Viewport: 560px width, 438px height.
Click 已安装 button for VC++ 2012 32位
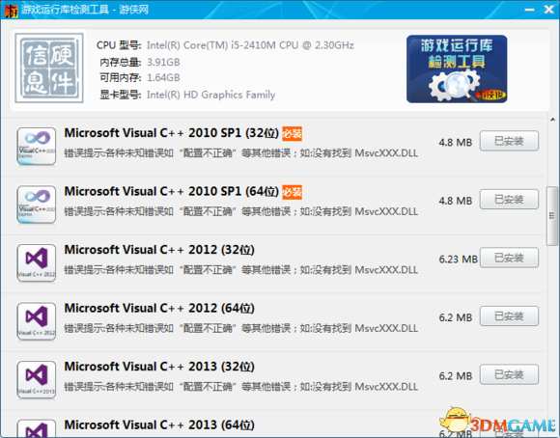tap(509, 258)
